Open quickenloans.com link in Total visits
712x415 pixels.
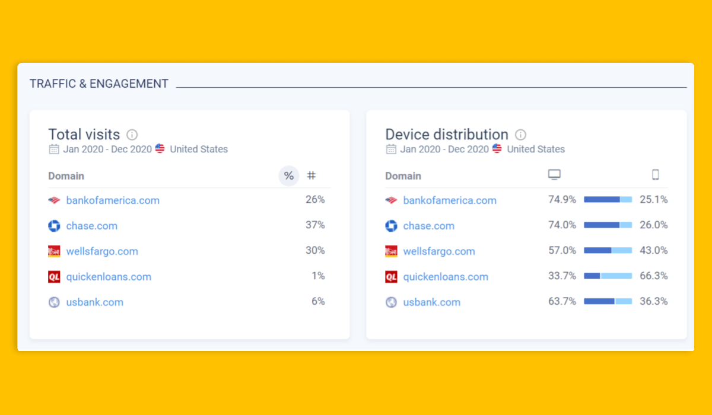pos(109,277)
